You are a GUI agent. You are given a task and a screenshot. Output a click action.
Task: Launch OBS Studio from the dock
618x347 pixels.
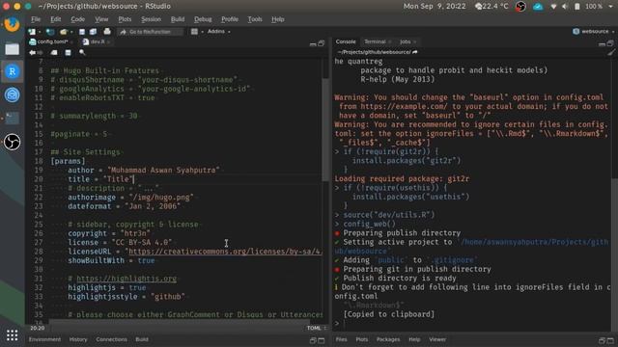13,142
